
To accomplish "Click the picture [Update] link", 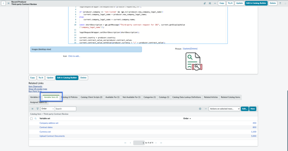I will 186,49.
